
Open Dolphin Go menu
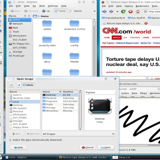34,6
